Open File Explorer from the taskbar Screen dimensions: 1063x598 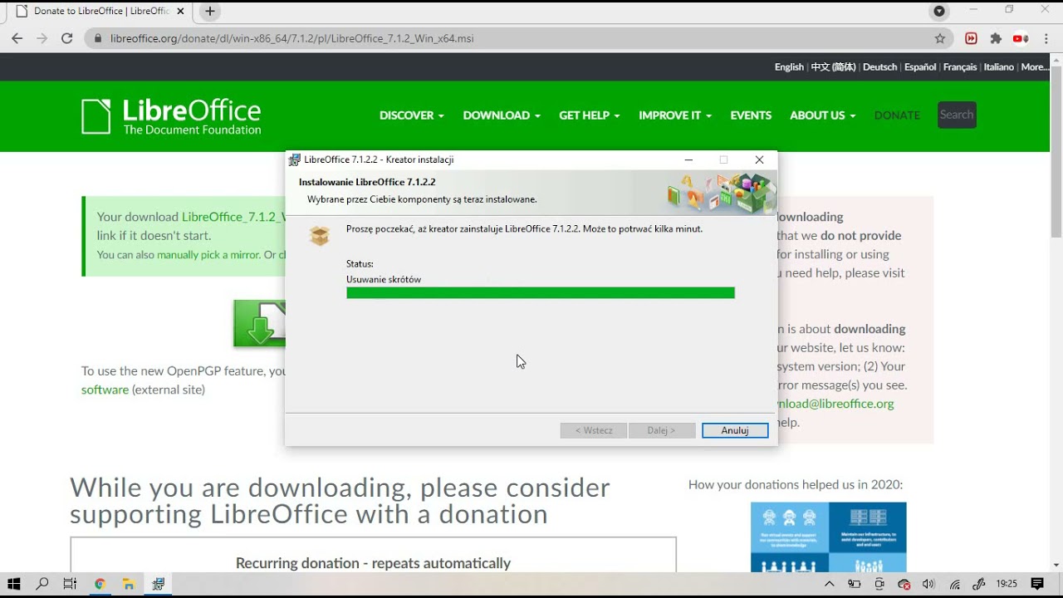128,584
